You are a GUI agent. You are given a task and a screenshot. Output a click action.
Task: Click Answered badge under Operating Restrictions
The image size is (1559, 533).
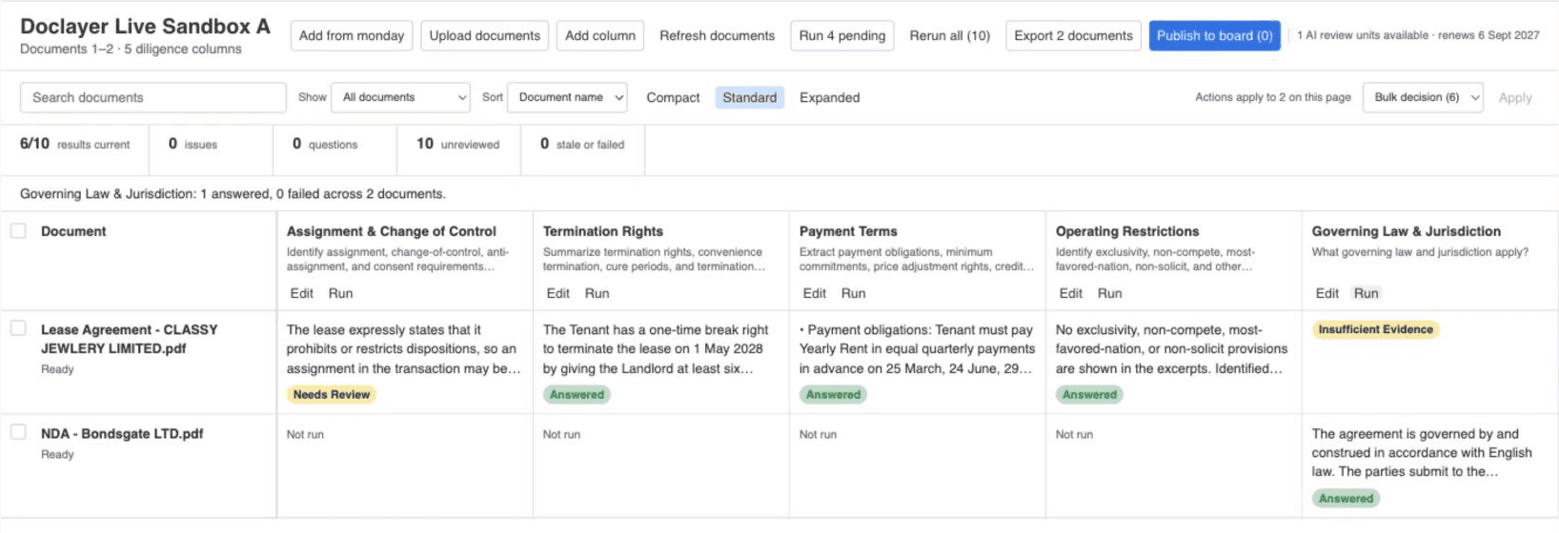tap(1089, 394)
